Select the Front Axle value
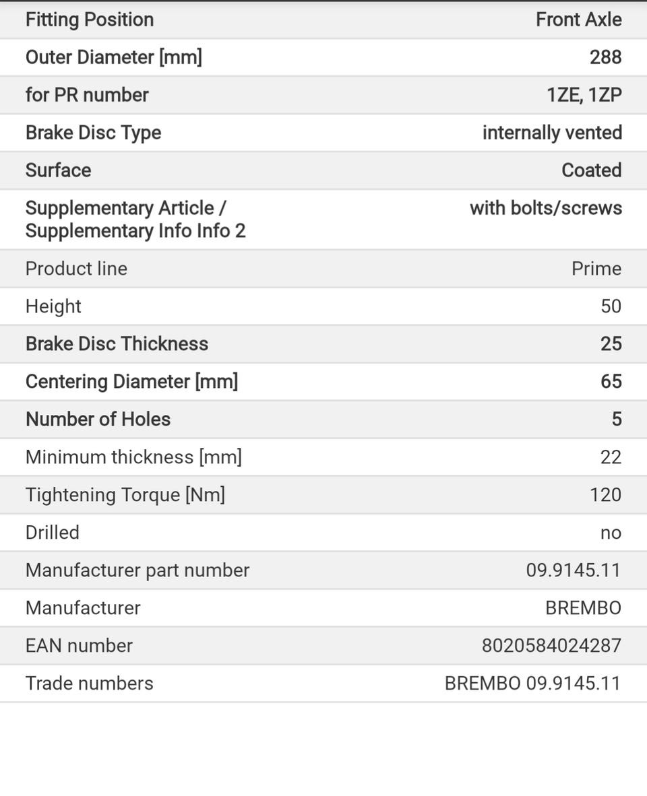 578,20
